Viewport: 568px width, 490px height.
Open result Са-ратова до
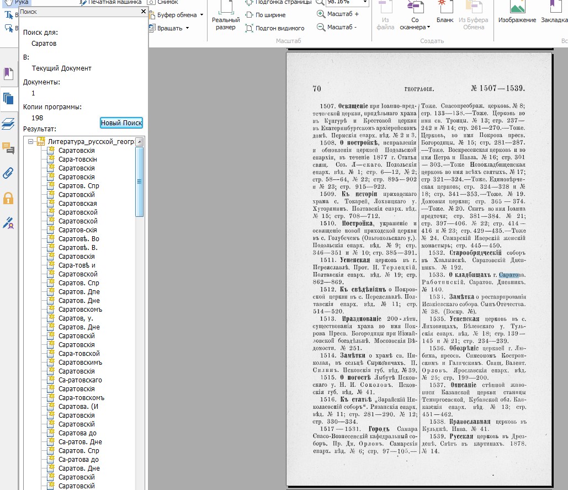tap(78, 460)
